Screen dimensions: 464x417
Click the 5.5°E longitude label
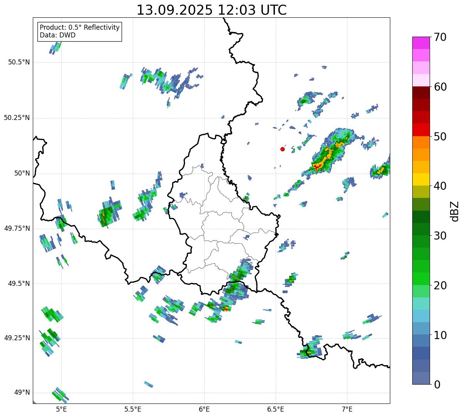(133, 409)
